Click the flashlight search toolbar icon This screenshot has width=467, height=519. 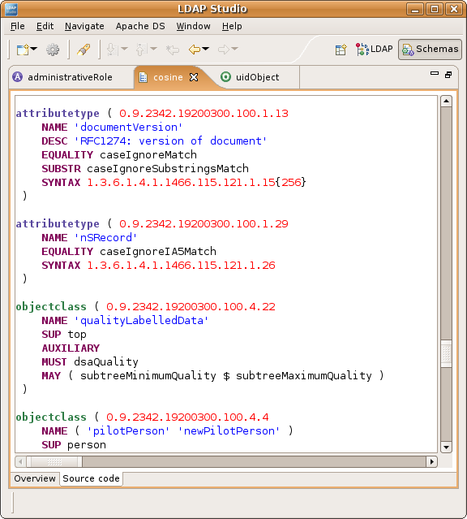pyautogui.click(x=84, y=50)
